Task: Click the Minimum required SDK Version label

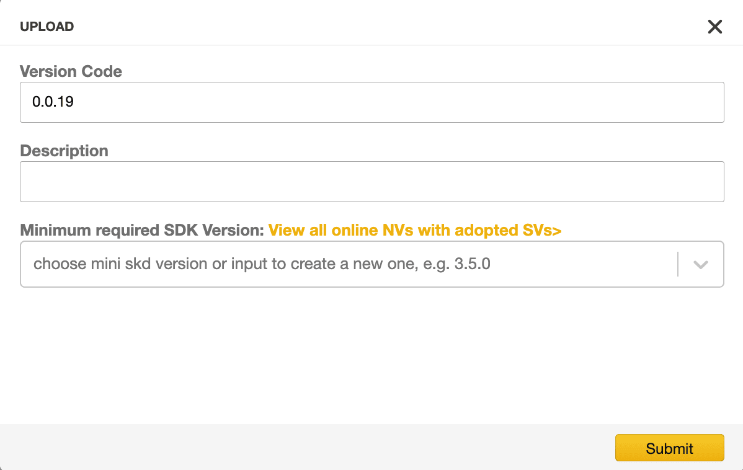Action: click(x=141, y=230)
